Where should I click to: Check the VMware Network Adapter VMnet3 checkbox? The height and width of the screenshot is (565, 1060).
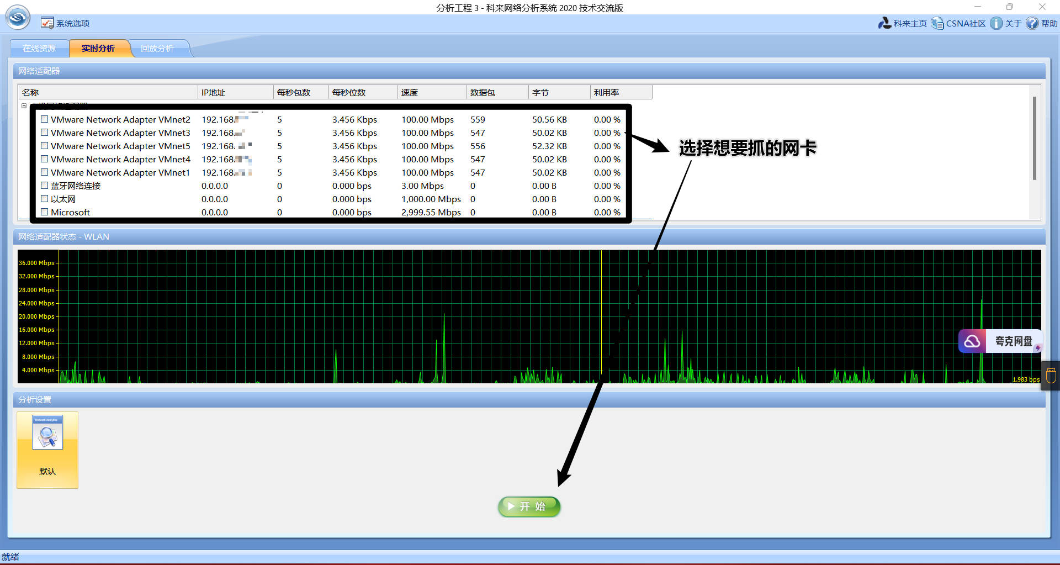pos(44,132)
